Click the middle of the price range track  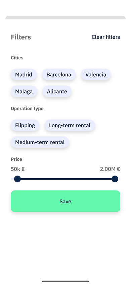(66, 179)
